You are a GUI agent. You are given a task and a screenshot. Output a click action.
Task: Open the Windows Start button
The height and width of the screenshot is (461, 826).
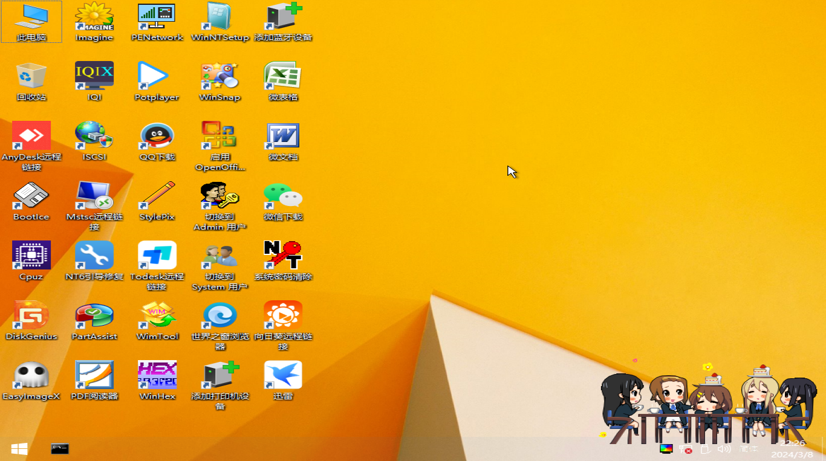click(19, 448)
